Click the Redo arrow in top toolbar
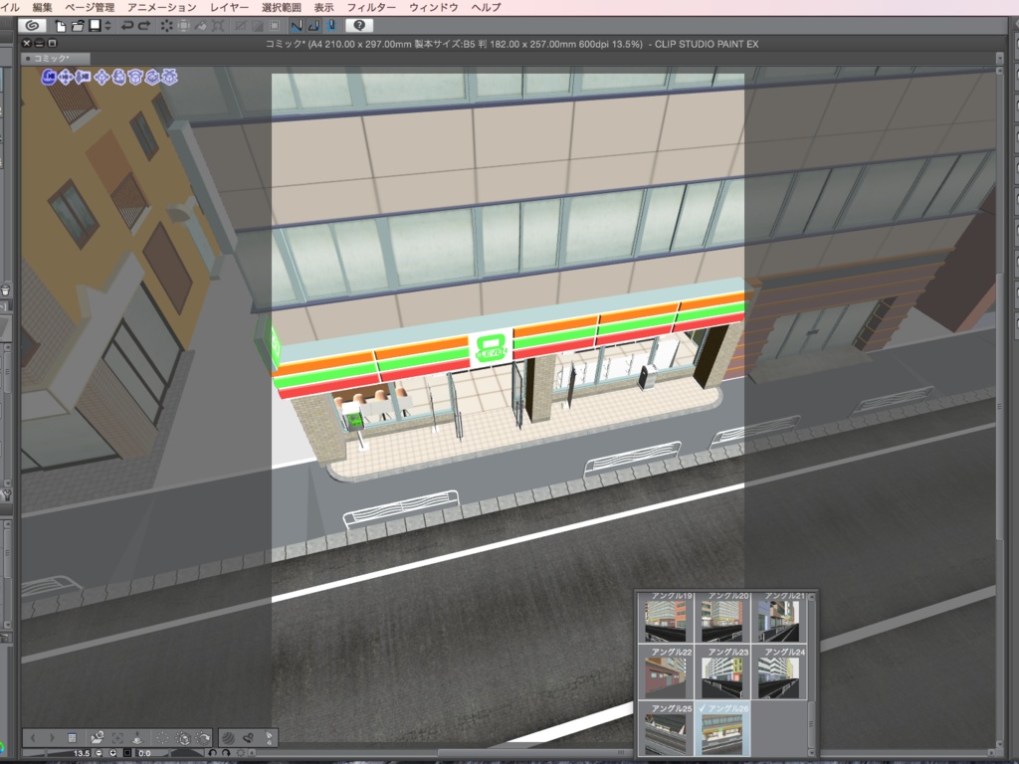 144,25
